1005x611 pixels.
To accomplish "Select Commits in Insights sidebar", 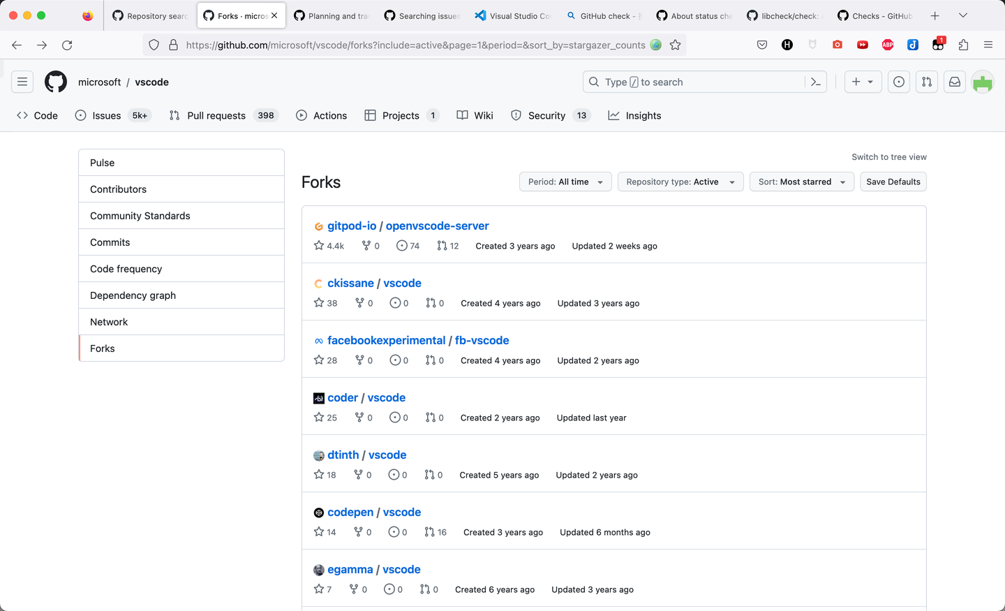I will (181, 242).
